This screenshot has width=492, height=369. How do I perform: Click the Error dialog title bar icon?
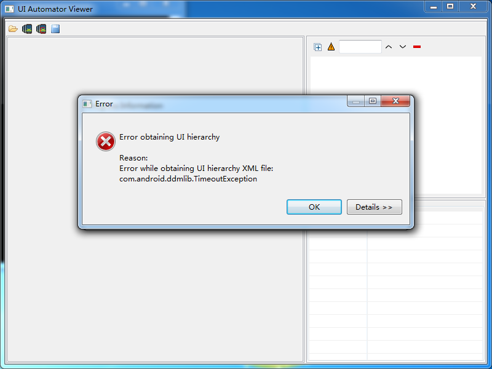tap(87, 104)
